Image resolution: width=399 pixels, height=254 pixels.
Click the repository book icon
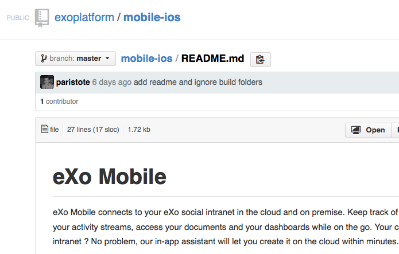click(42, 18)
